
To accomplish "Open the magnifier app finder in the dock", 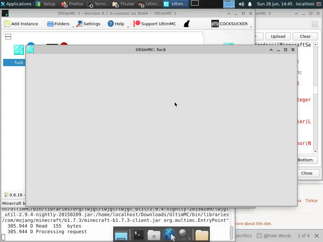I will (184, 235).
